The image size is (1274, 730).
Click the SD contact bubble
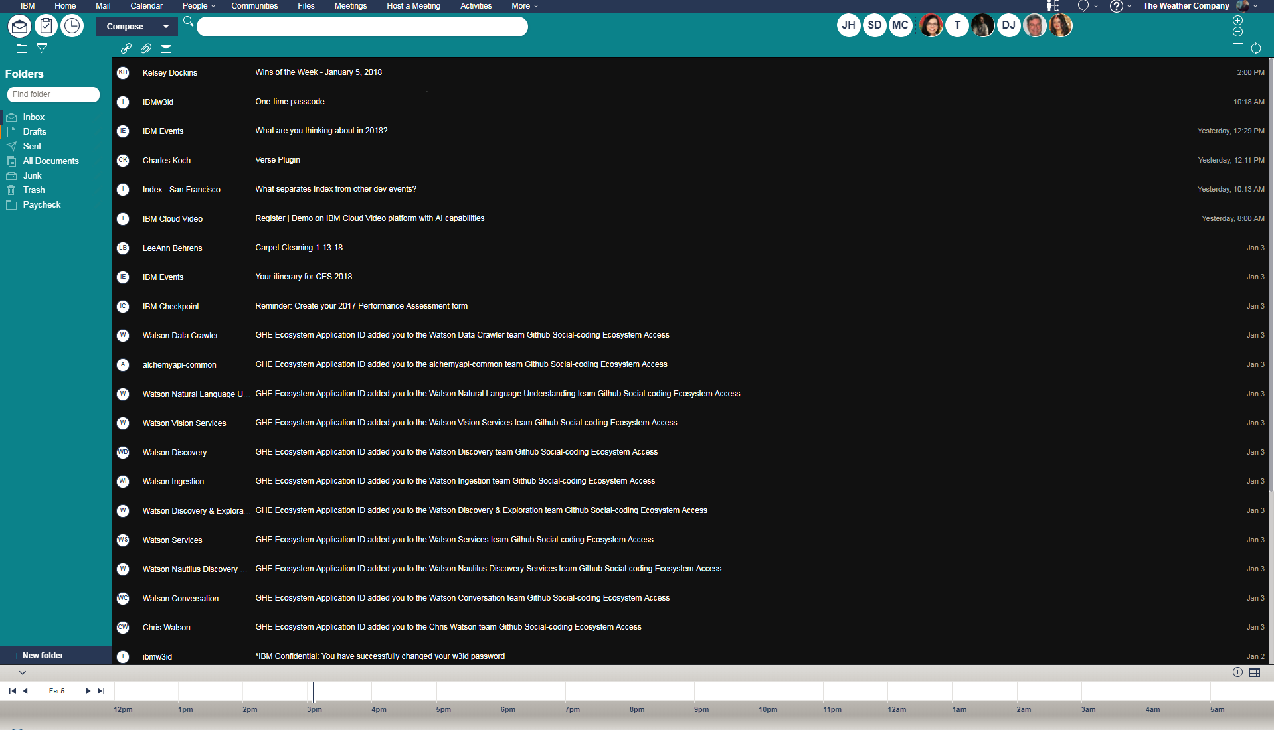point(874,25)
